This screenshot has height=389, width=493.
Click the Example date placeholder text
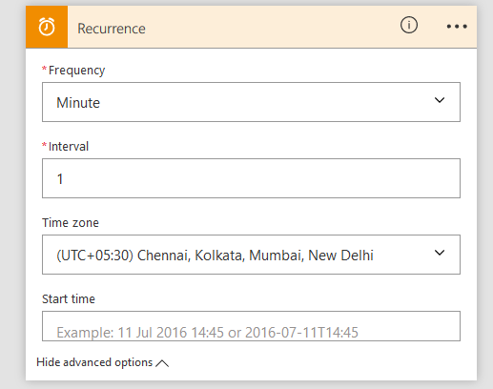[x=207, y=333]
